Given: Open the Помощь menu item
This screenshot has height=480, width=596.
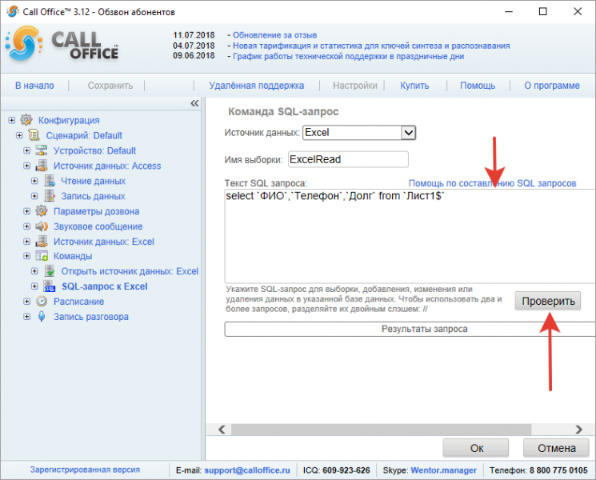Looking at the screenshot, I should coord(478,86).
